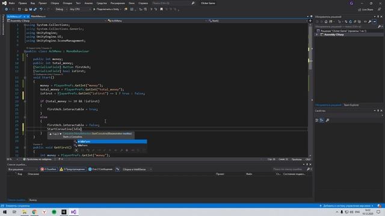Open the Start() member navigation dropdown
385x216 pixels.
[257, 21]
